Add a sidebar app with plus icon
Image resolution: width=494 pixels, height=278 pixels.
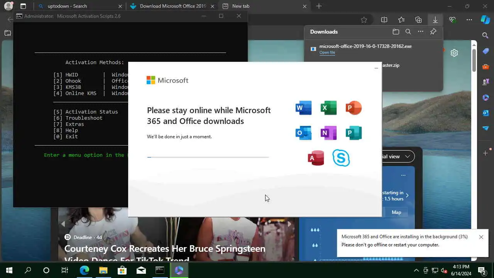pyautogui.click(x=486, y=153)
